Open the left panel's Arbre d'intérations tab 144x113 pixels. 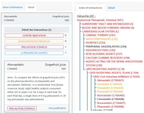pyautogui.click(x=13, y=7)
